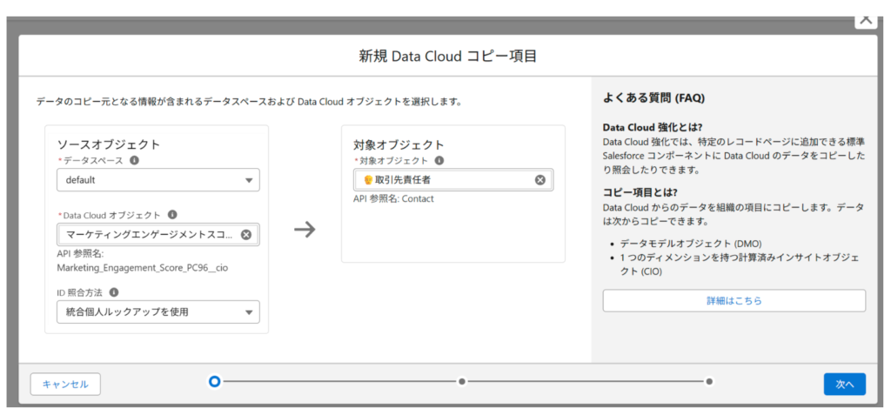Click the 次へ button

click(844, 385)
